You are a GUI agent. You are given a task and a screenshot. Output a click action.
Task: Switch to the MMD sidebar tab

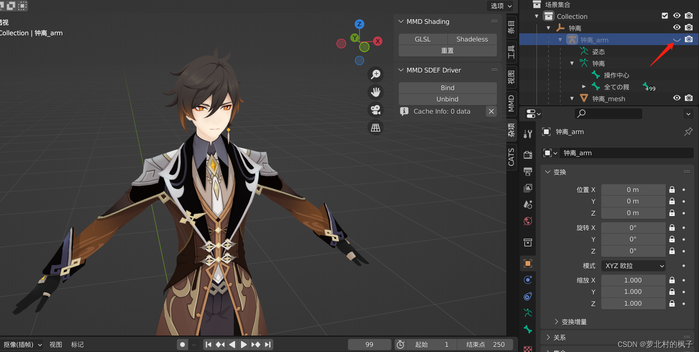(x=511, y=103)
